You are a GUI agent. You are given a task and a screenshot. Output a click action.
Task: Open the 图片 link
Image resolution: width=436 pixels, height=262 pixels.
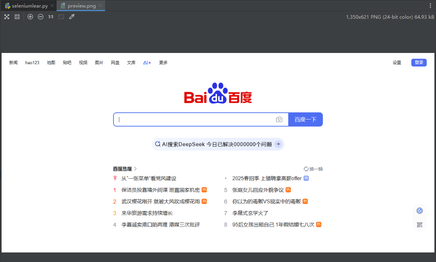(99, 63)
